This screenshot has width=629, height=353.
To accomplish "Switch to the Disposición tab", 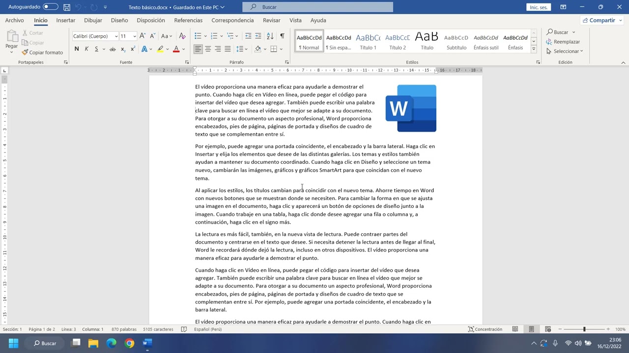I will (151, 21).
